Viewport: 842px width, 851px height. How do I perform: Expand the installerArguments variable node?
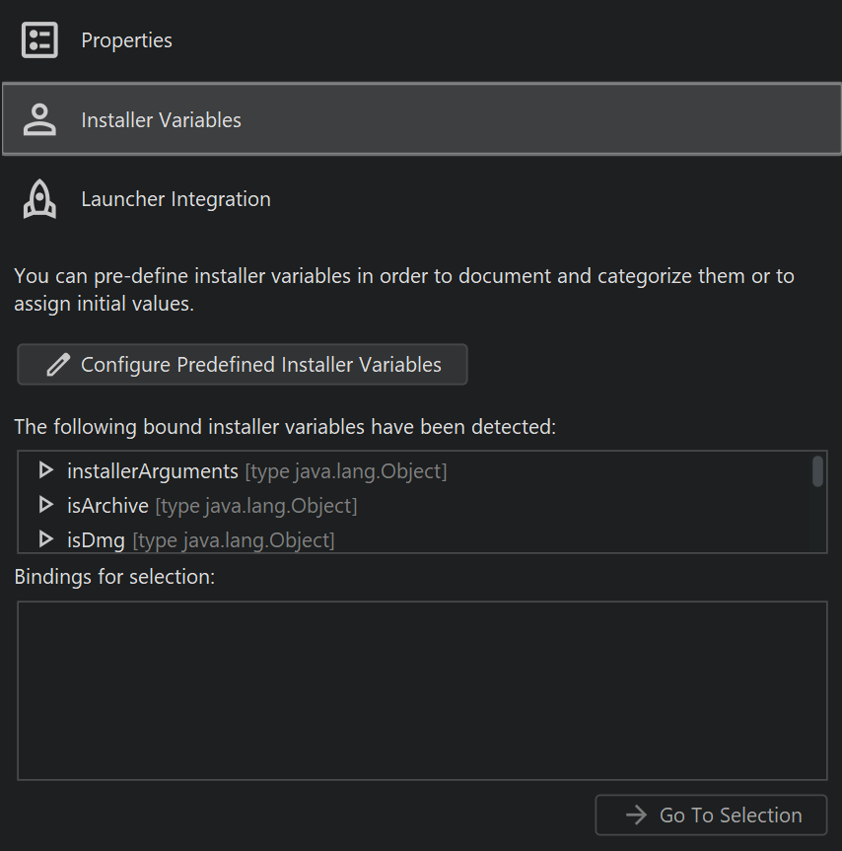pos(44,471)
